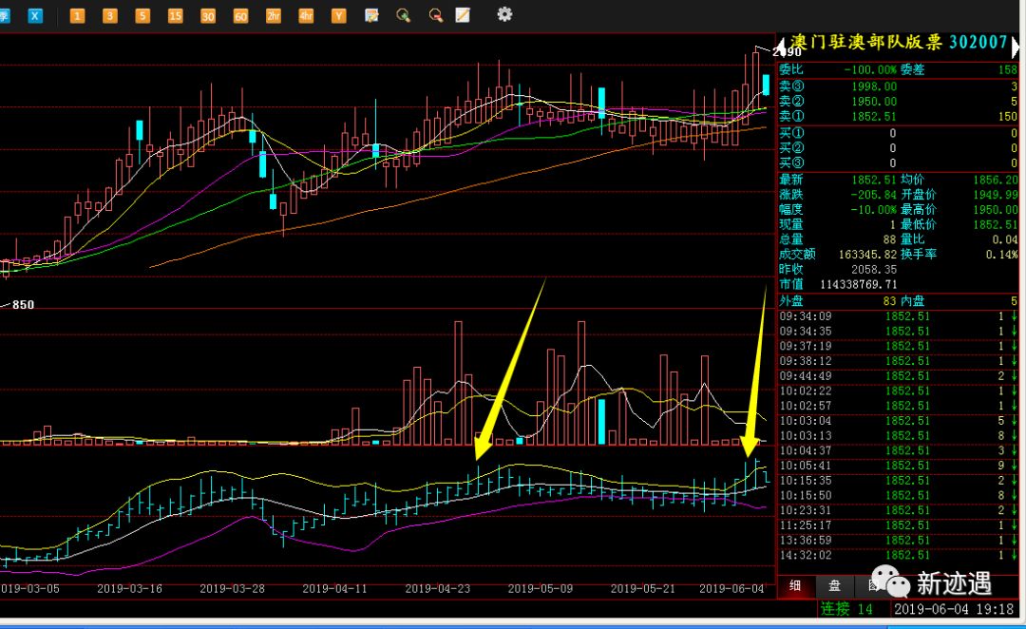
Task: Click date label 2019-04-23 on axis
Action: pyautogui.click(x=438, y=588)
